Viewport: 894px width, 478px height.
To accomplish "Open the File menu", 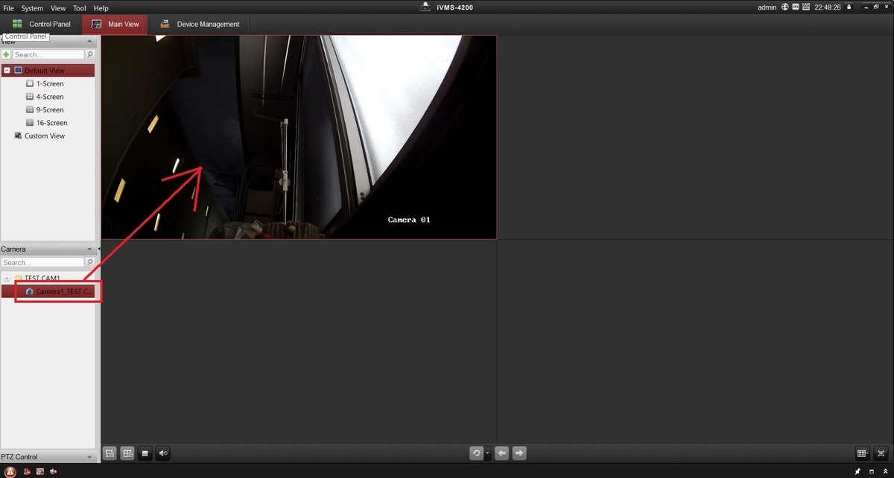I will (9, 8).
